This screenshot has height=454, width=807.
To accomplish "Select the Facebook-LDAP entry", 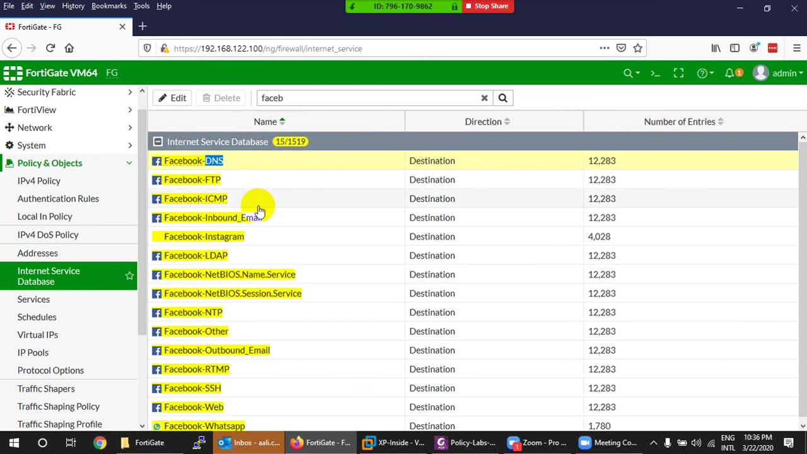I will pyautogui.click(x=195, y=255).
